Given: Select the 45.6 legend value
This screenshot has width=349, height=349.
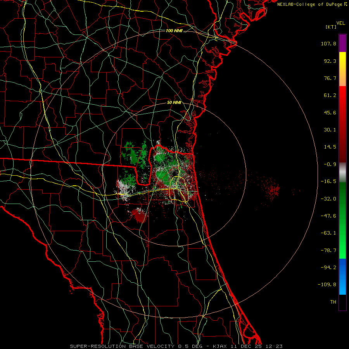Looking at the screenshot, I should tap(330, 112).
